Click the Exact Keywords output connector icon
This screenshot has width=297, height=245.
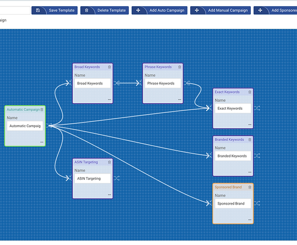click(257, 108)
